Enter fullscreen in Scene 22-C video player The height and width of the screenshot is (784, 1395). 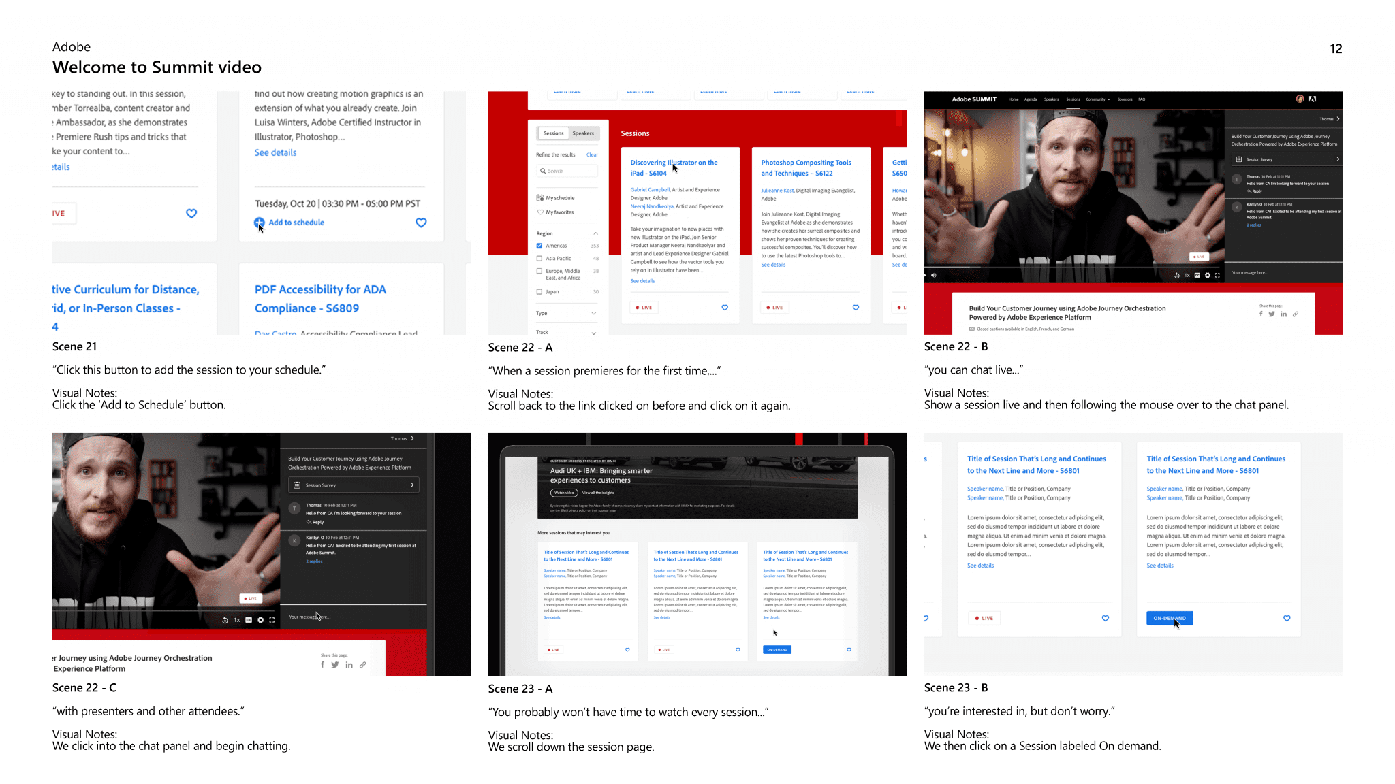(x=272, y=620)
